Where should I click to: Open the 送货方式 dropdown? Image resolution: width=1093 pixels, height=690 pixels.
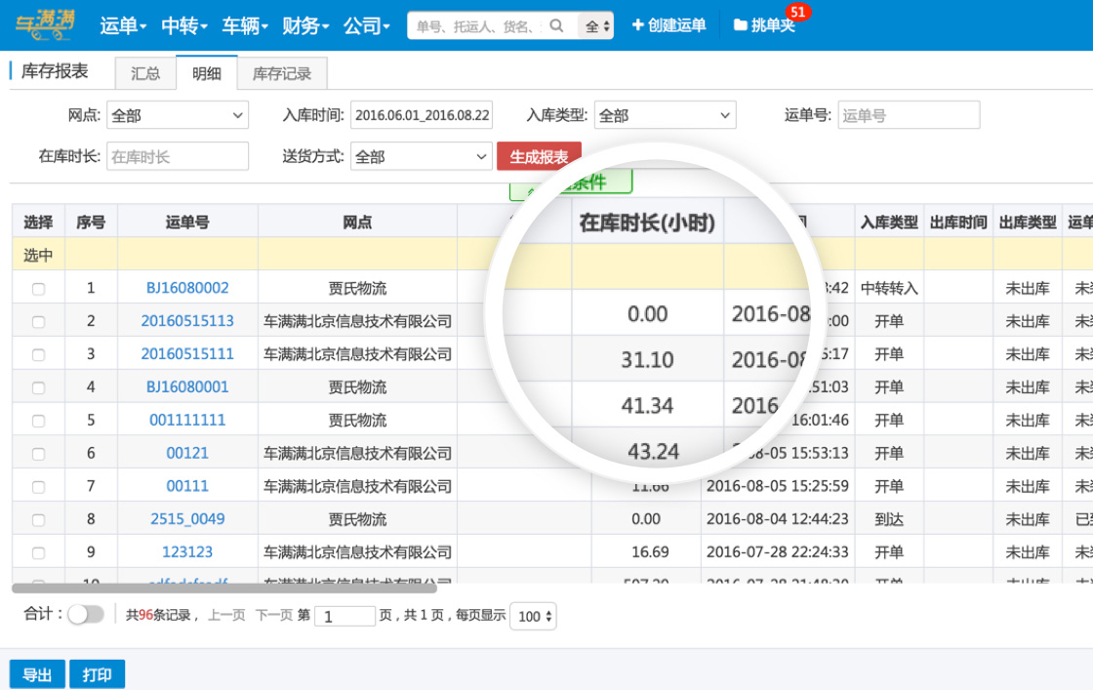422,156
